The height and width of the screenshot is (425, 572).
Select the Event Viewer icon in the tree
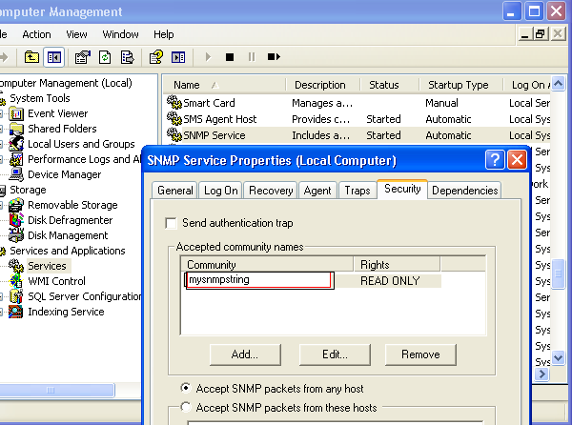point(16,113)
